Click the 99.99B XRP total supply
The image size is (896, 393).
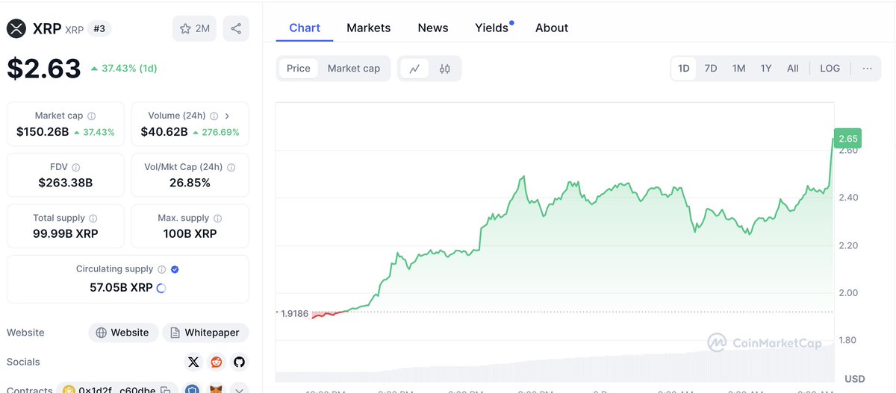coord(66,233)
